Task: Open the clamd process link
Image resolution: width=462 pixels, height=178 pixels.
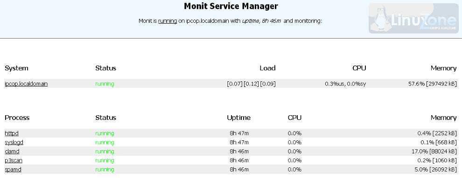Action: (12, 152)
